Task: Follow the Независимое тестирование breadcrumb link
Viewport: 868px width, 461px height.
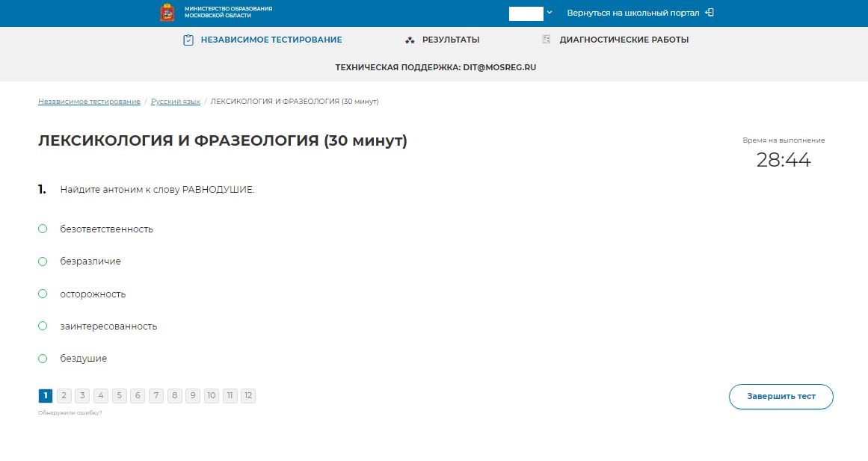Action: click(x=89, y=102)
